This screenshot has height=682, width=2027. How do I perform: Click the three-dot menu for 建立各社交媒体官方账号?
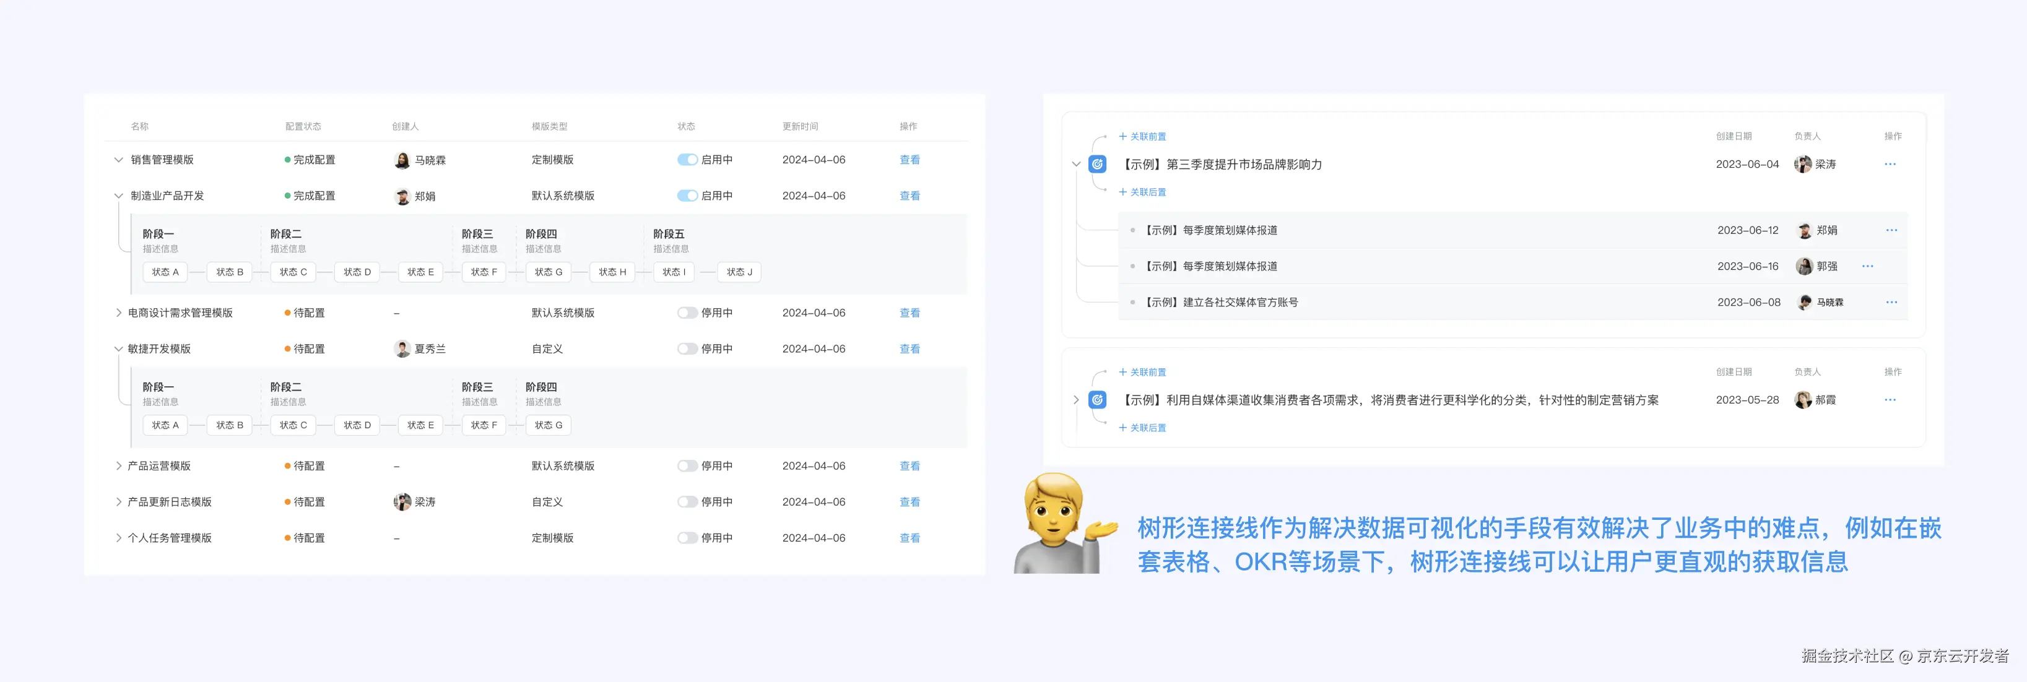point(1891,302)
